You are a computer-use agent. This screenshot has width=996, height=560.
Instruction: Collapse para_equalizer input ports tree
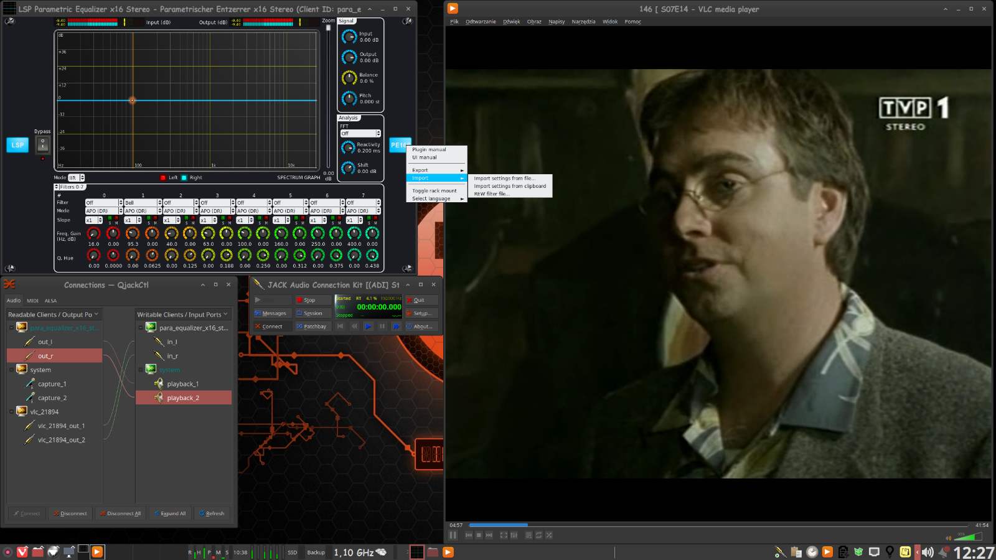tap(141, 327)
